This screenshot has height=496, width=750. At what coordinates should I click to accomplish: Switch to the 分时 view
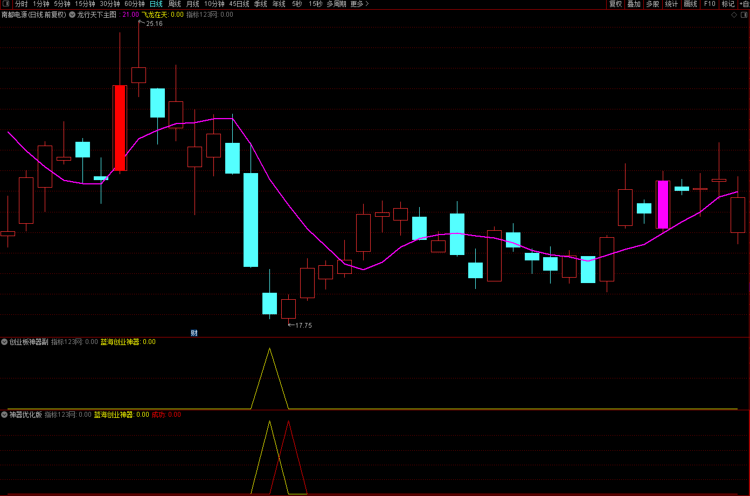click(21, 4)
